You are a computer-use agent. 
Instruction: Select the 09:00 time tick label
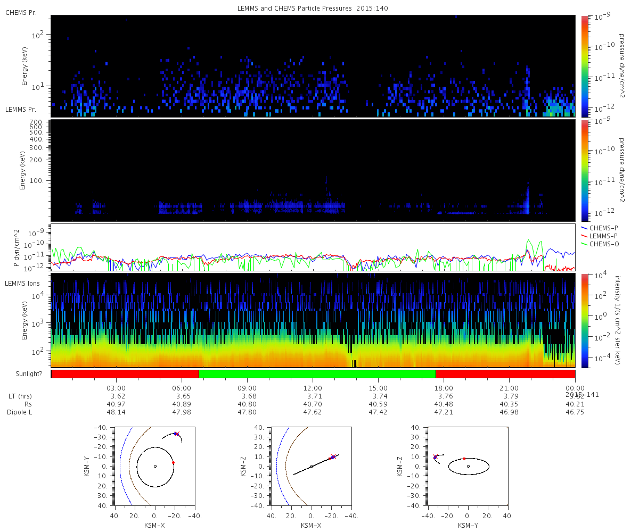[x=248, y=388]
